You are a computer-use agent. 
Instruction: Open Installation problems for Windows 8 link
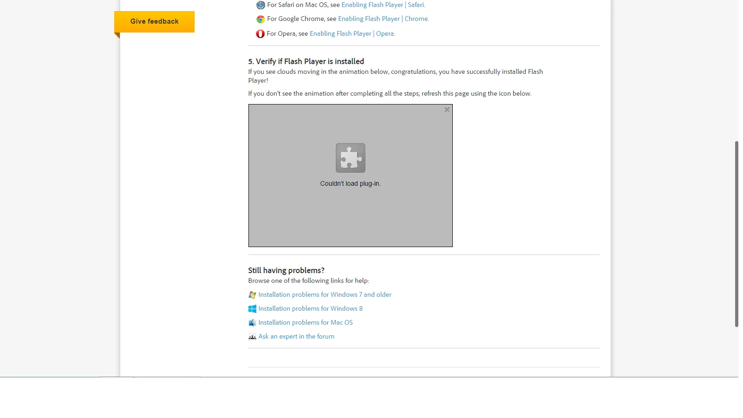point(310,308)
